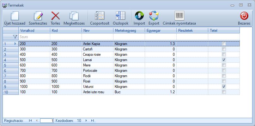255x126 pixels.
Task: Click the record number box in the navigator
Action: tap(47, 120)
